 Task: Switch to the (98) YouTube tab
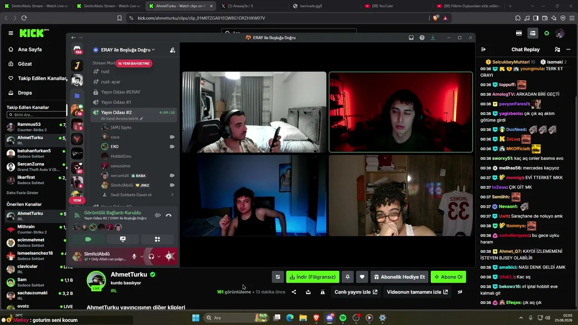pyautogui.click(x=396, y=6)
